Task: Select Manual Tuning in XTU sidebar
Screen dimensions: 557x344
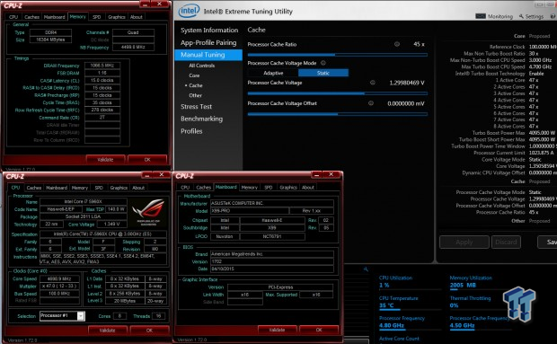Action: click(x=208, y=55)
